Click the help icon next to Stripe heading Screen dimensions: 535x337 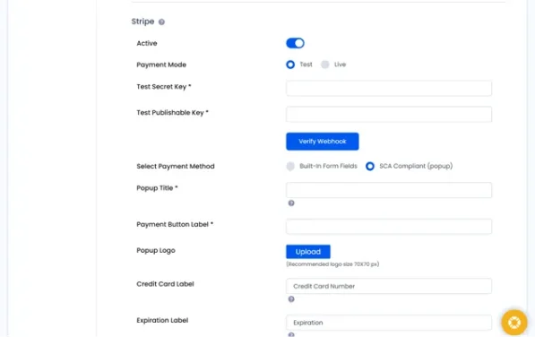pos(161,22)
